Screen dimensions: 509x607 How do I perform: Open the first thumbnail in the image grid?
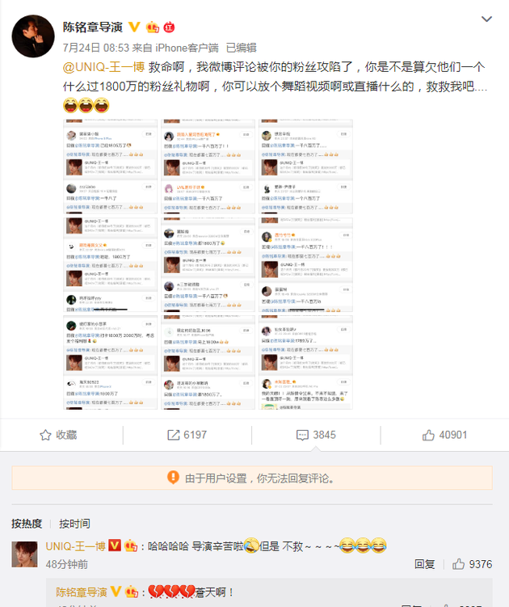coord(111,167)
